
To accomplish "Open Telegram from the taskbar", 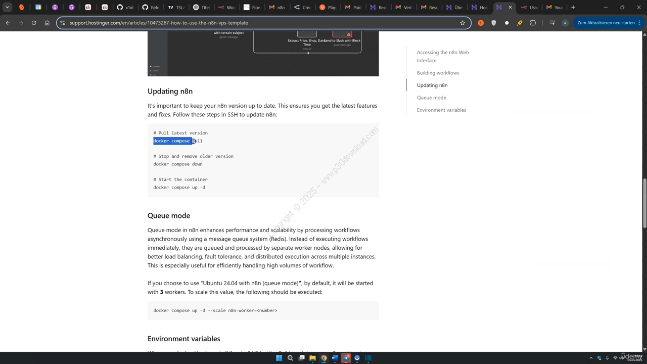I will pos(346,358).
